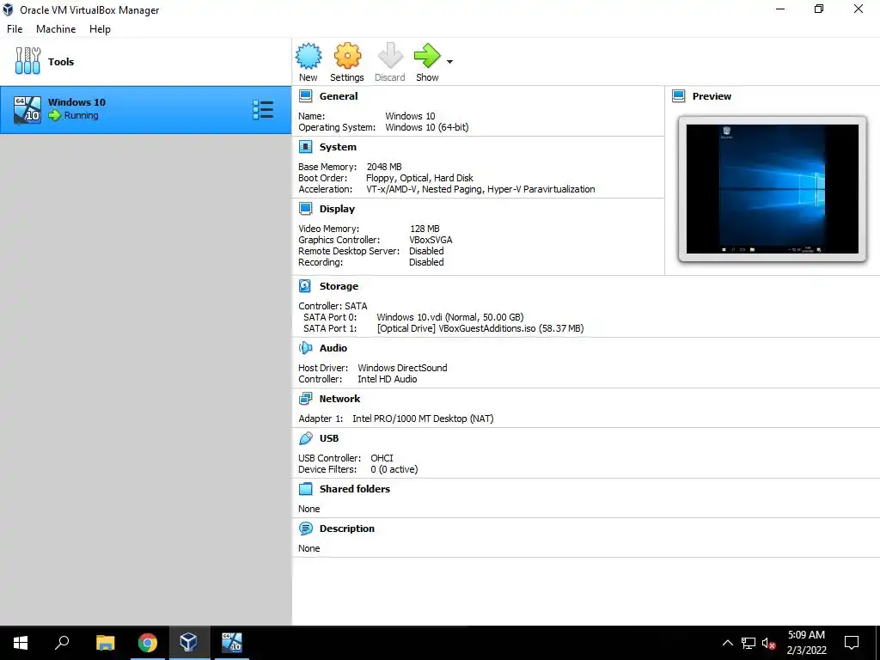Click the Graphics Controller value VBoxSVGA
880x660 pixels.
pos(431,240)
